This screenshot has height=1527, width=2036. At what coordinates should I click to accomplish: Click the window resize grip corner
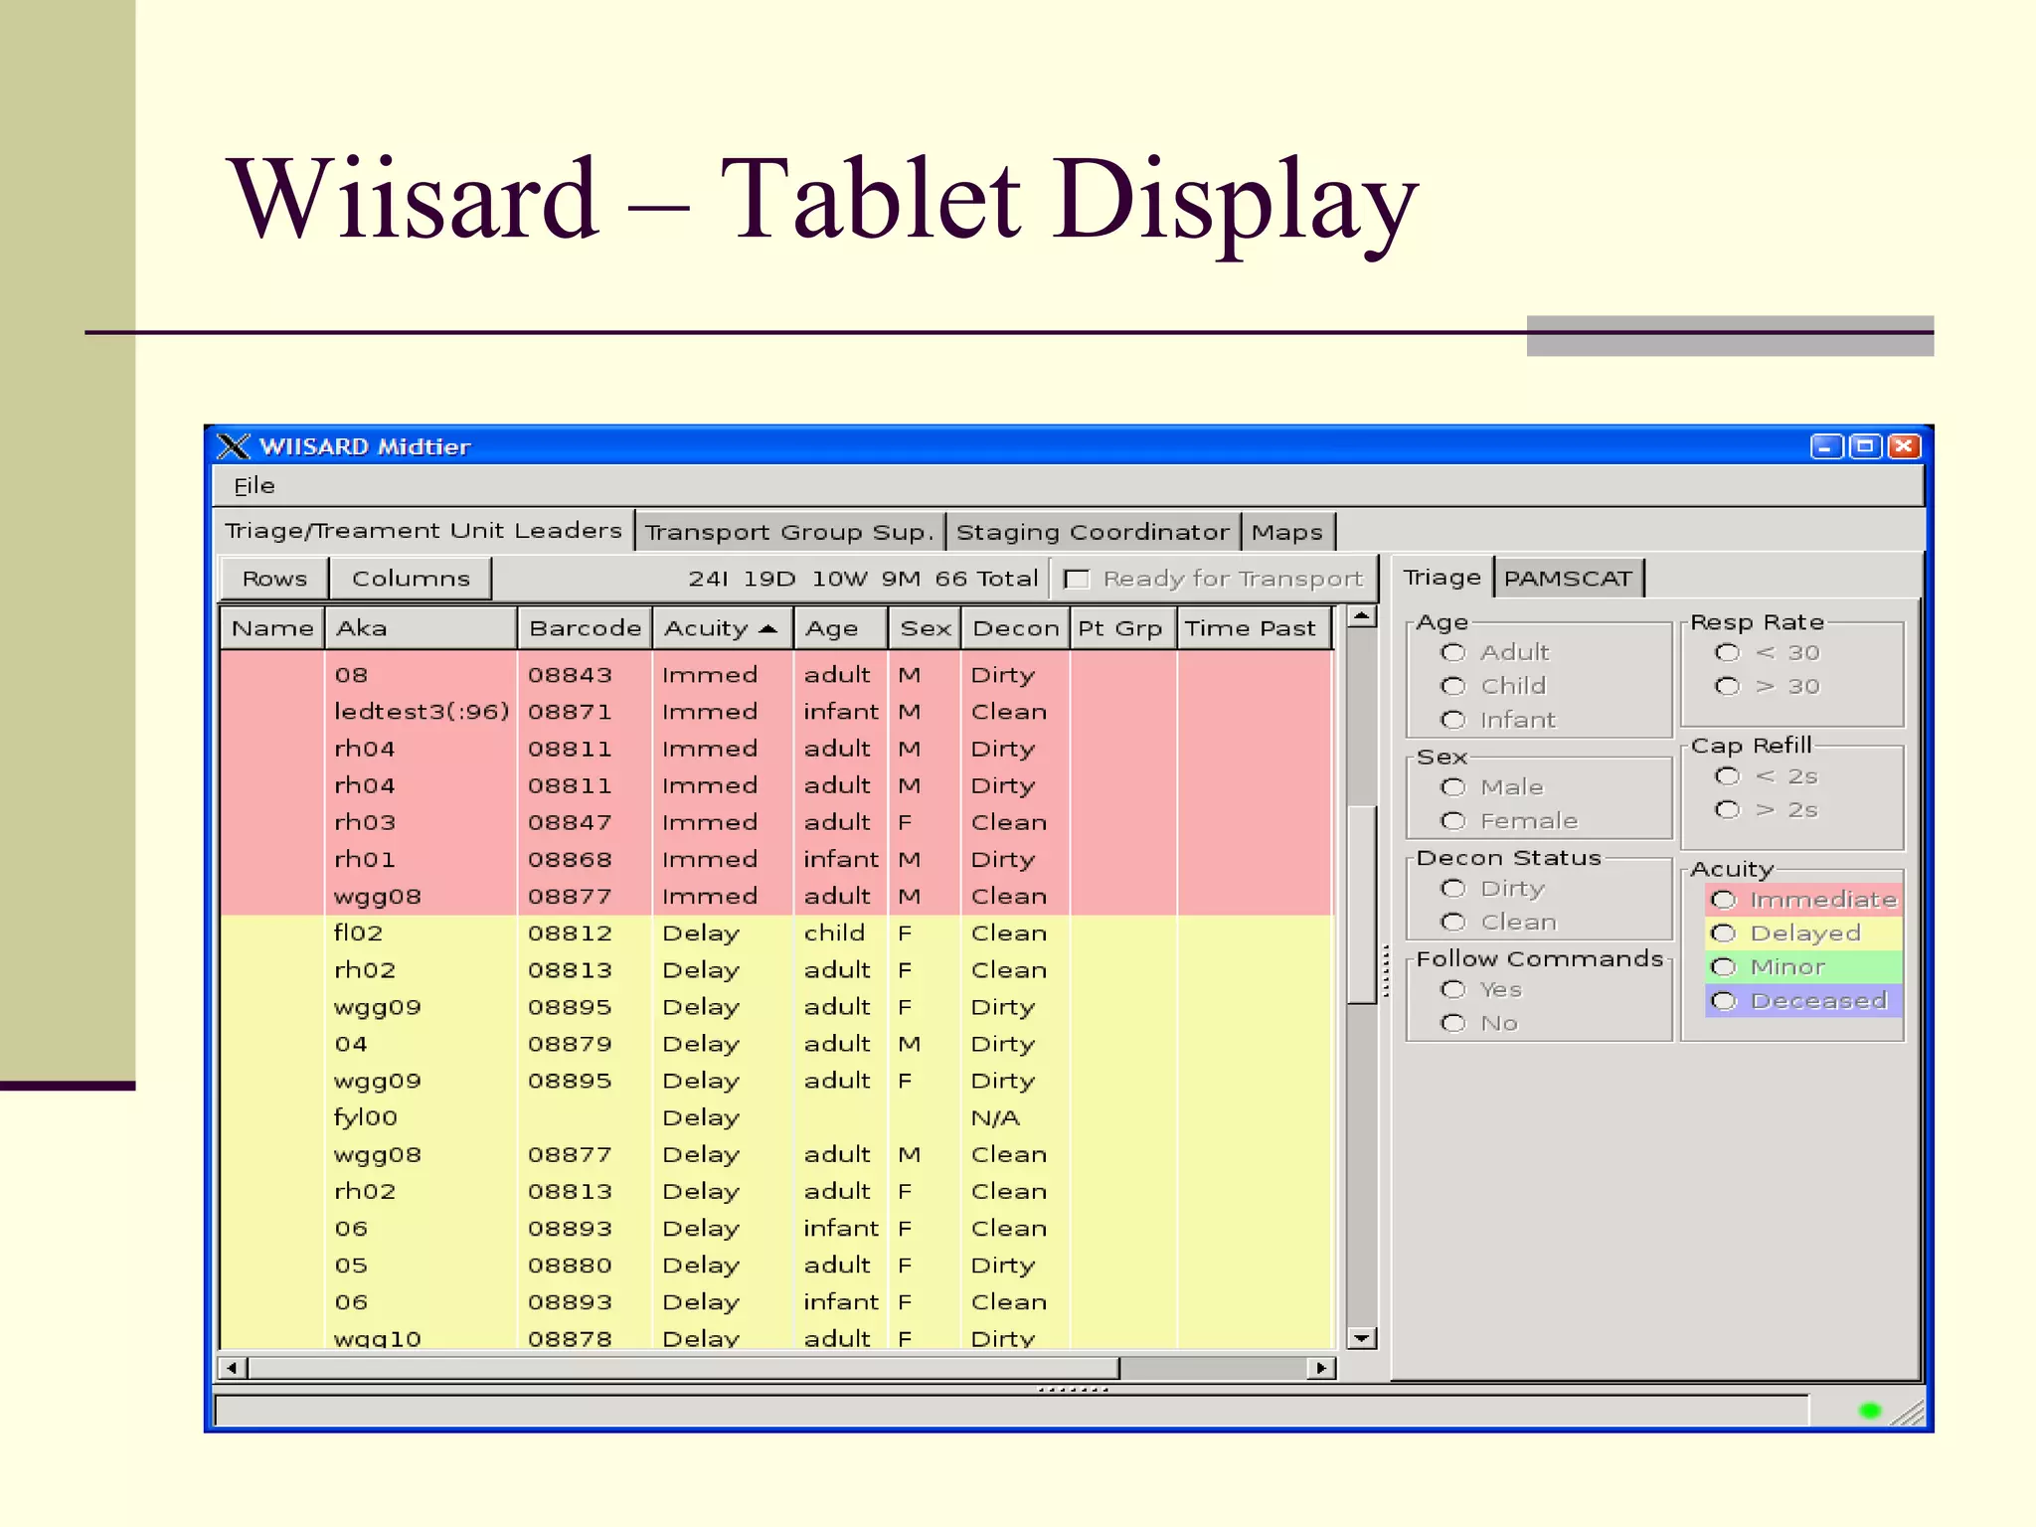[x=1909, y=1413]
